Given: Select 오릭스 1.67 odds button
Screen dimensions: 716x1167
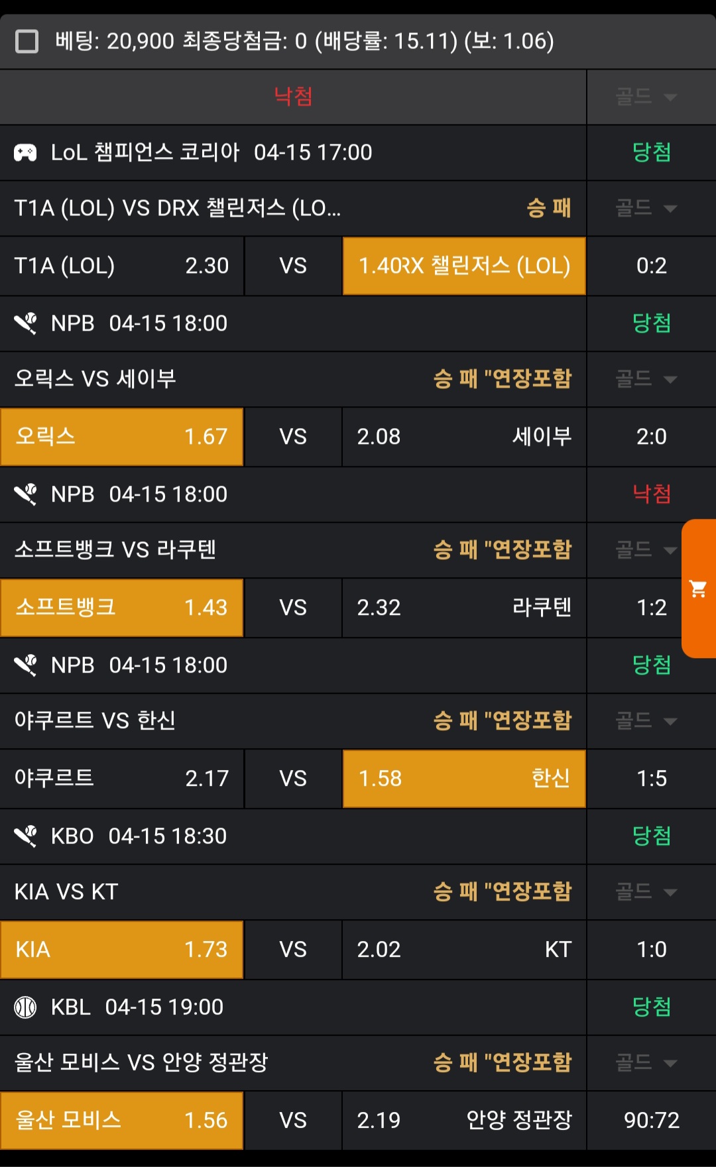Looking at the screenshot, I should pos(122,437).
